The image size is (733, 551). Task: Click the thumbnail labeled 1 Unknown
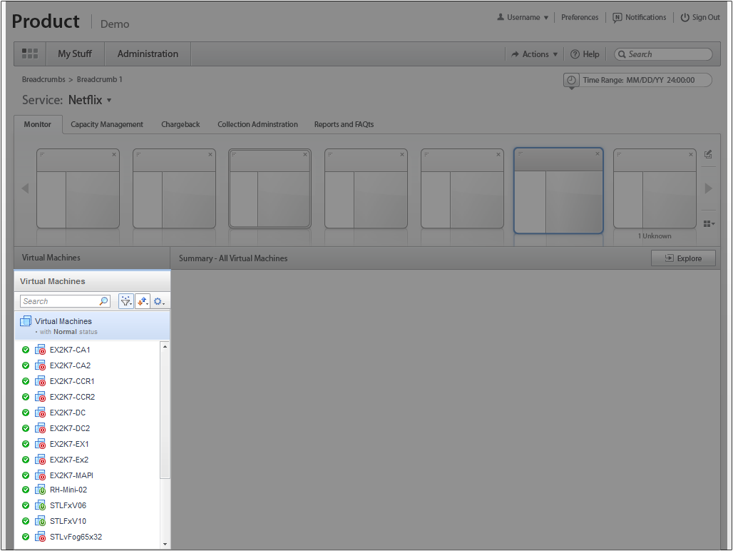coord(655,189)
